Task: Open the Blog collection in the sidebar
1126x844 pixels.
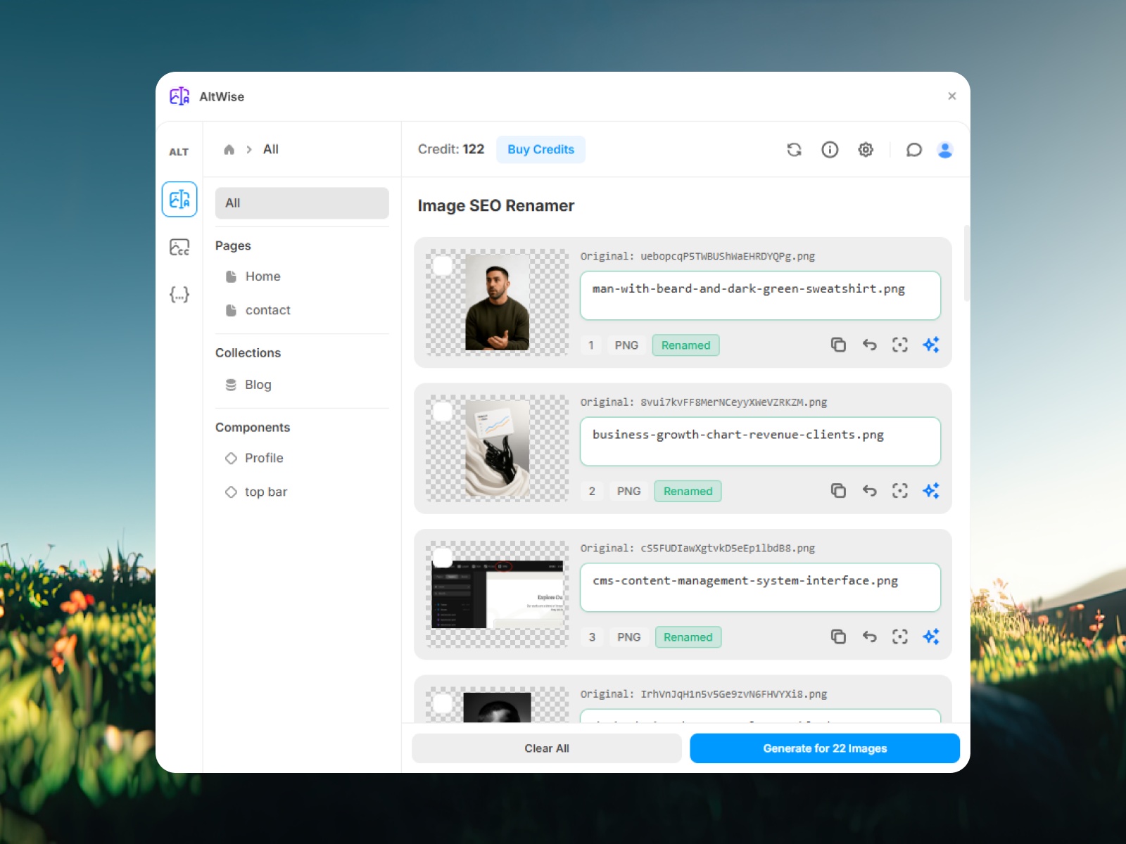Action: [257, 385]
